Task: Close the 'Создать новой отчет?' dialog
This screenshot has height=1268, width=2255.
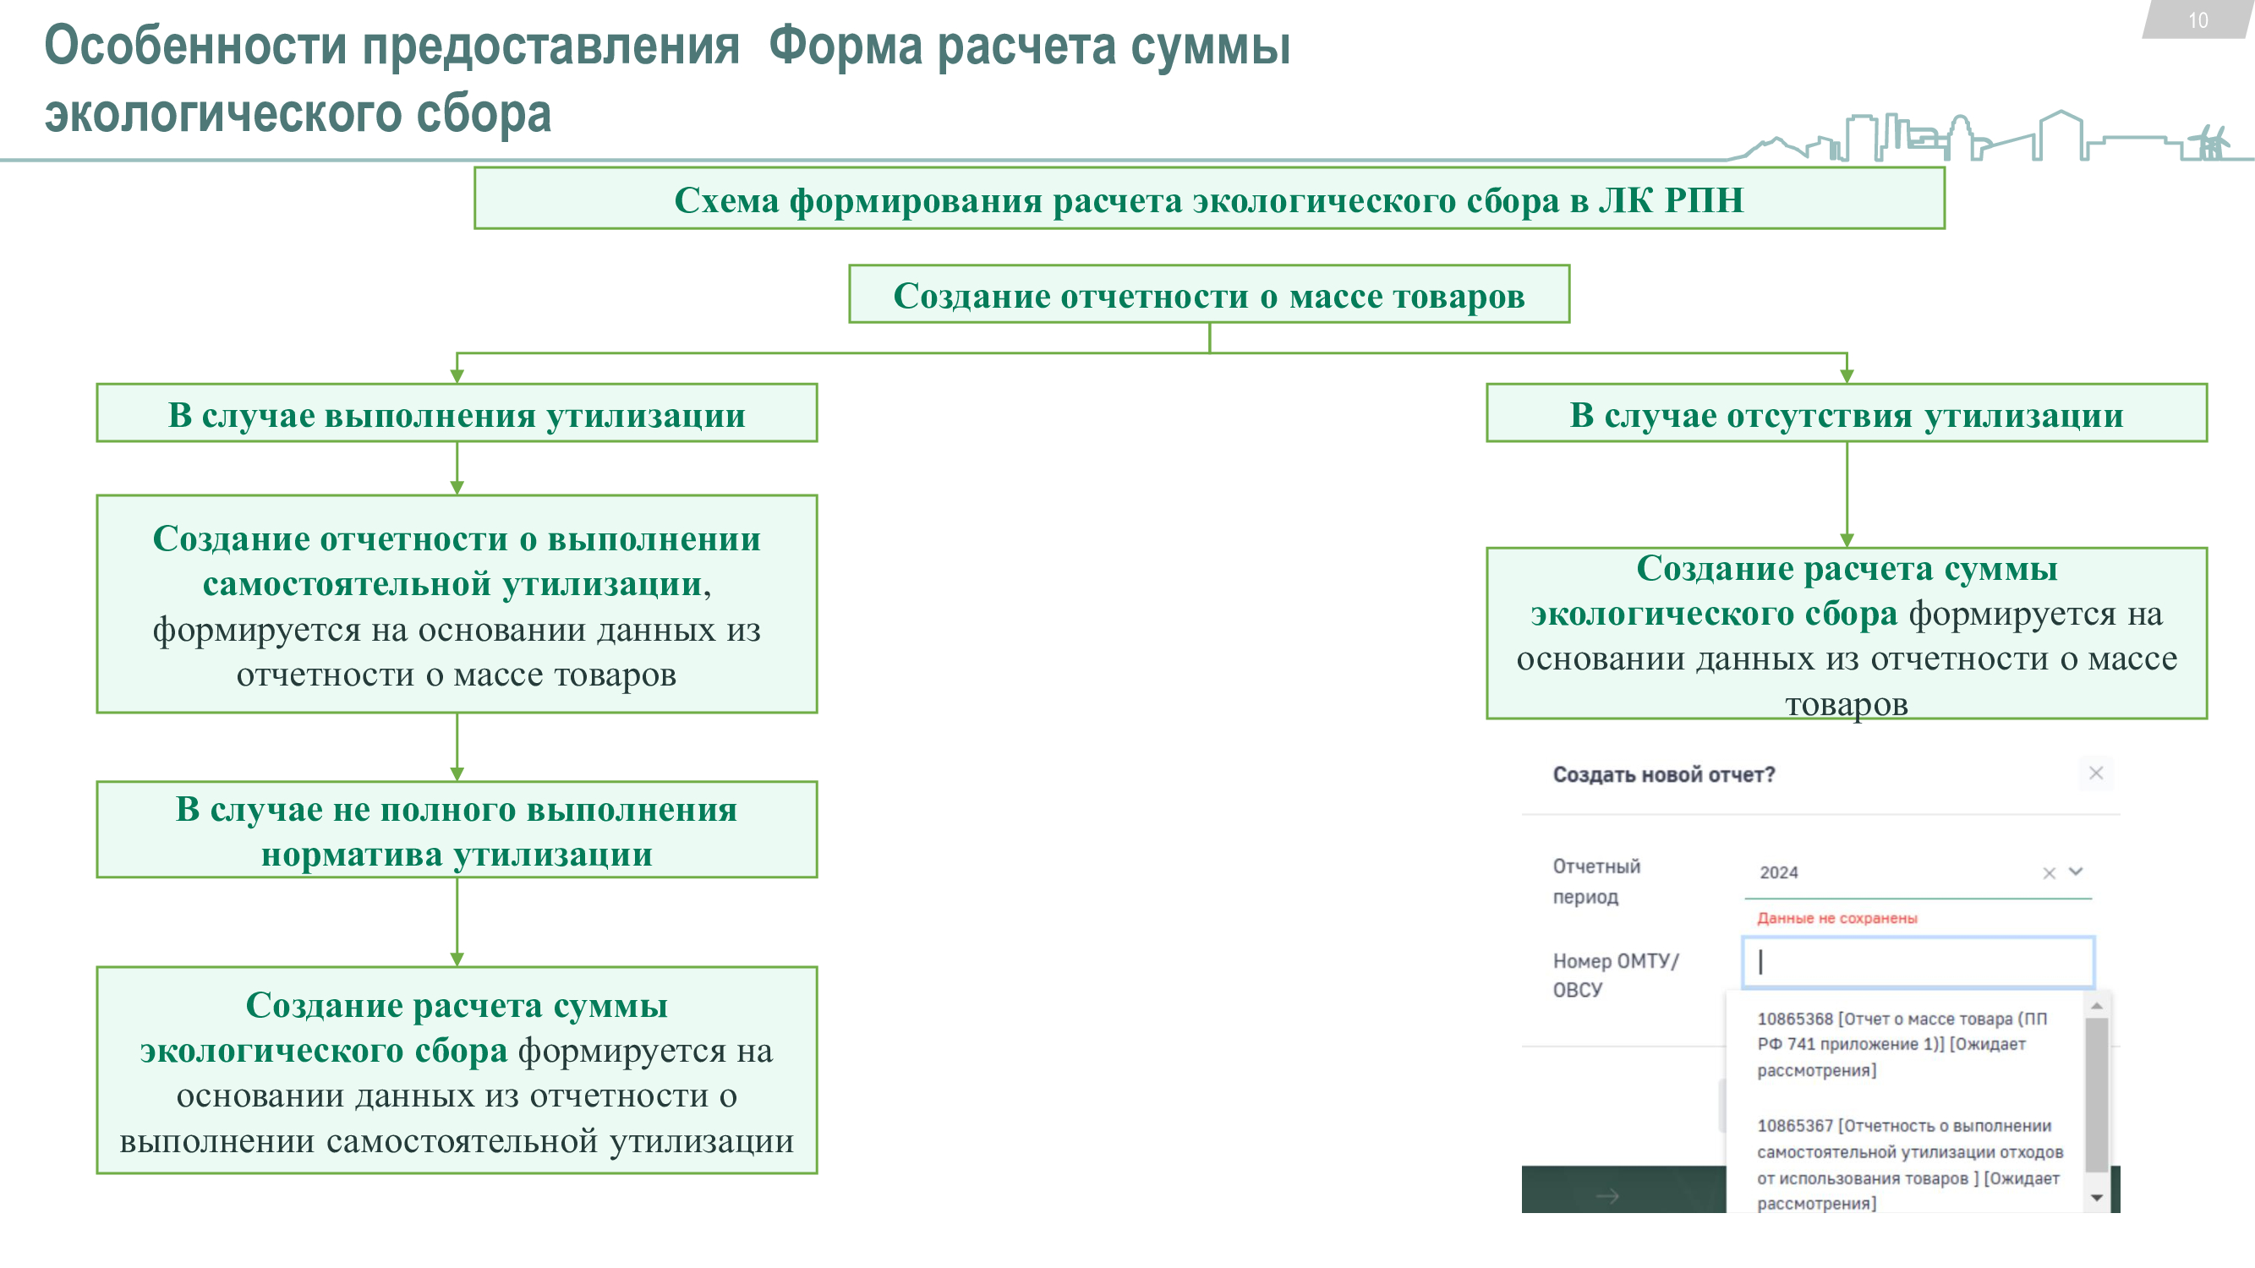Action: 2095,773
